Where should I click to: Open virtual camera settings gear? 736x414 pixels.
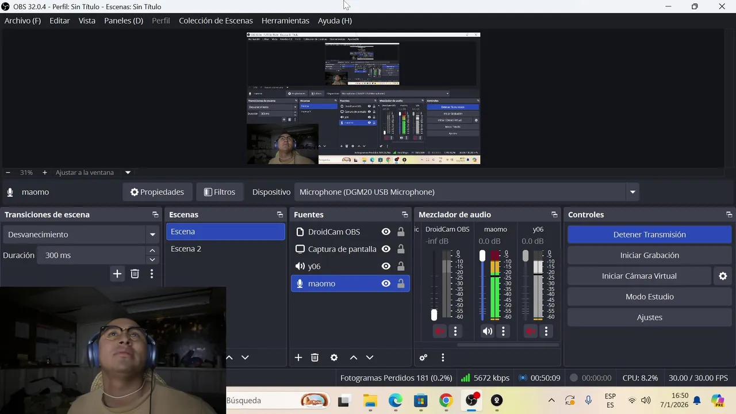coord(723,276)
